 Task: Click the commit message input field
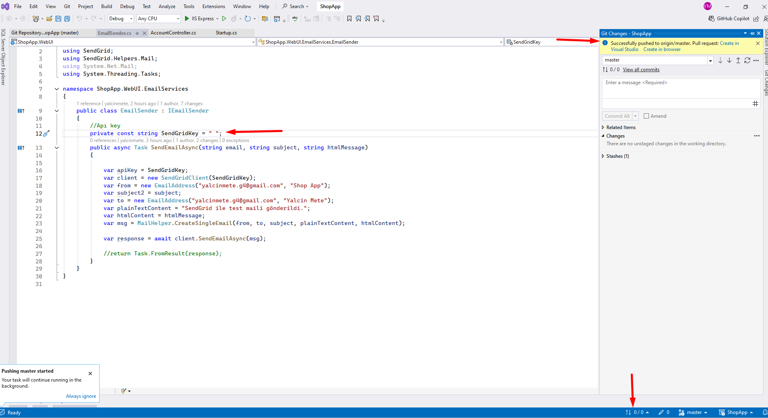coord(681,89)
